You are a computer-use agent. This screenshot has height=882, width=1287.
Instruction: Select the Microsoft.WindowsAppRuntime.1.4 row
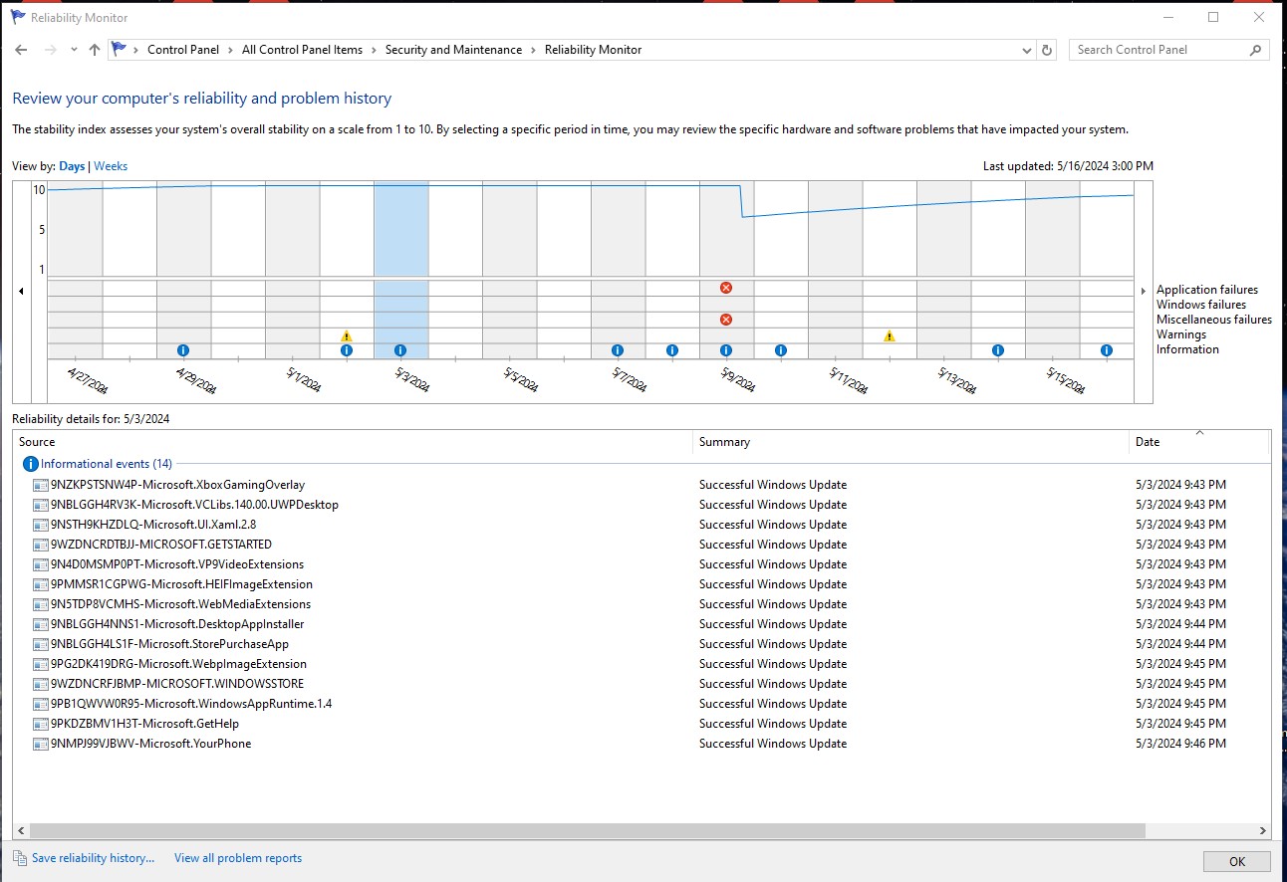pyautogui.click(x=642, y=704)
